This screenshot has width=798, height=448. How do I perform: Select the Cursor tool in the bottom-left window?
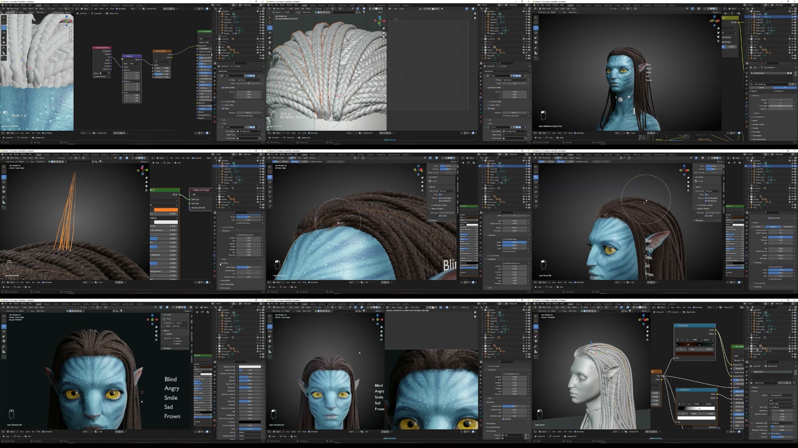tap(4, 322)
